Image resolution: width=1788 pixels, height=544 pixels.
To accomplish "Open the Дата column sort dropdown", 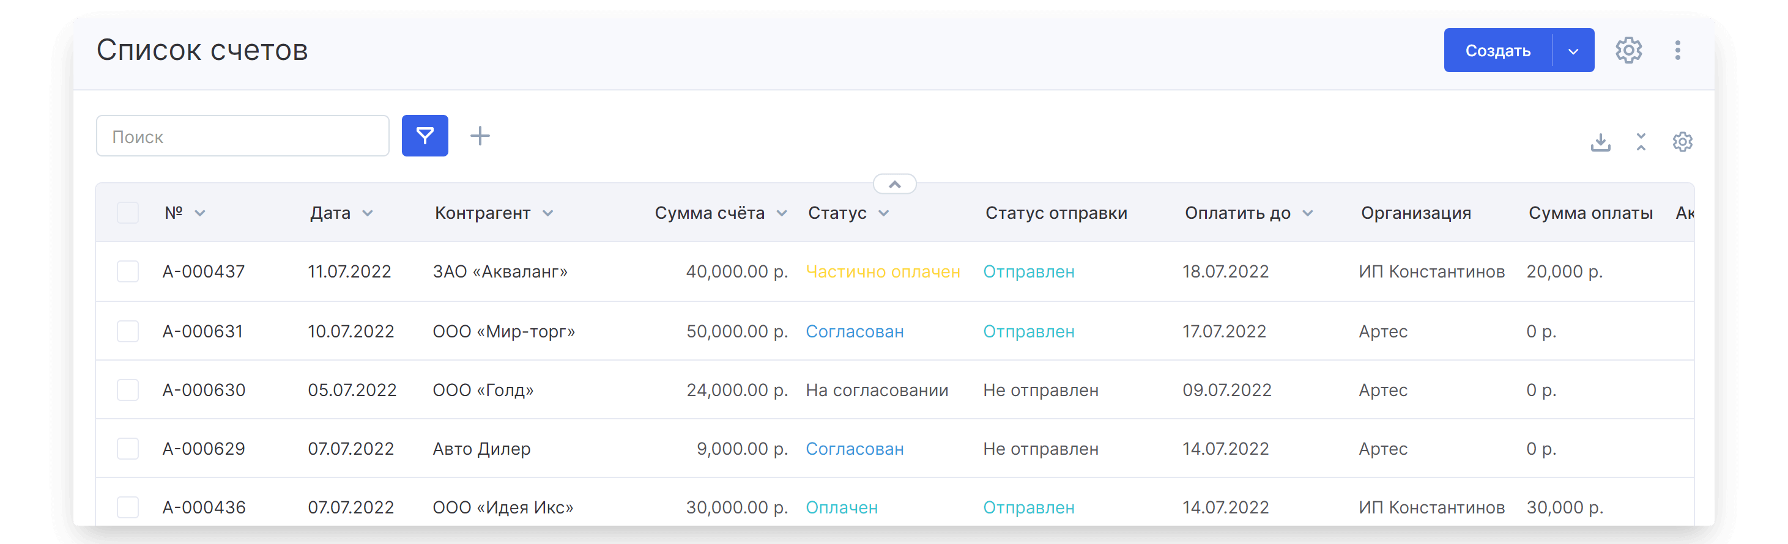I will [368, 214].
